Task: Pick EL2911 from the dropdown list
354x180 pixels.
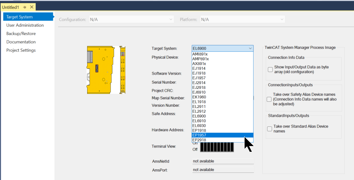Action: (222, 106)
